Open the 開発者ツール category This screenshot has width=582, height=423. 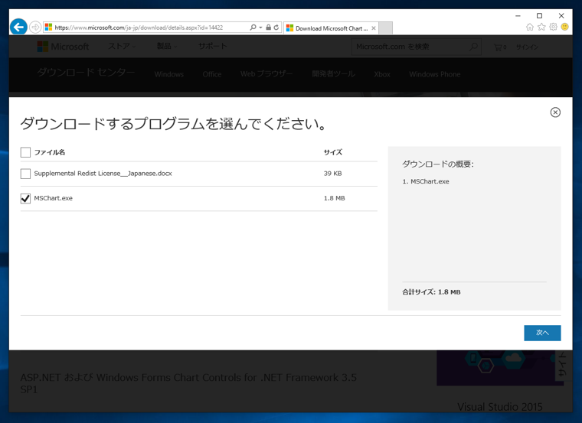(x=333, y=74)
